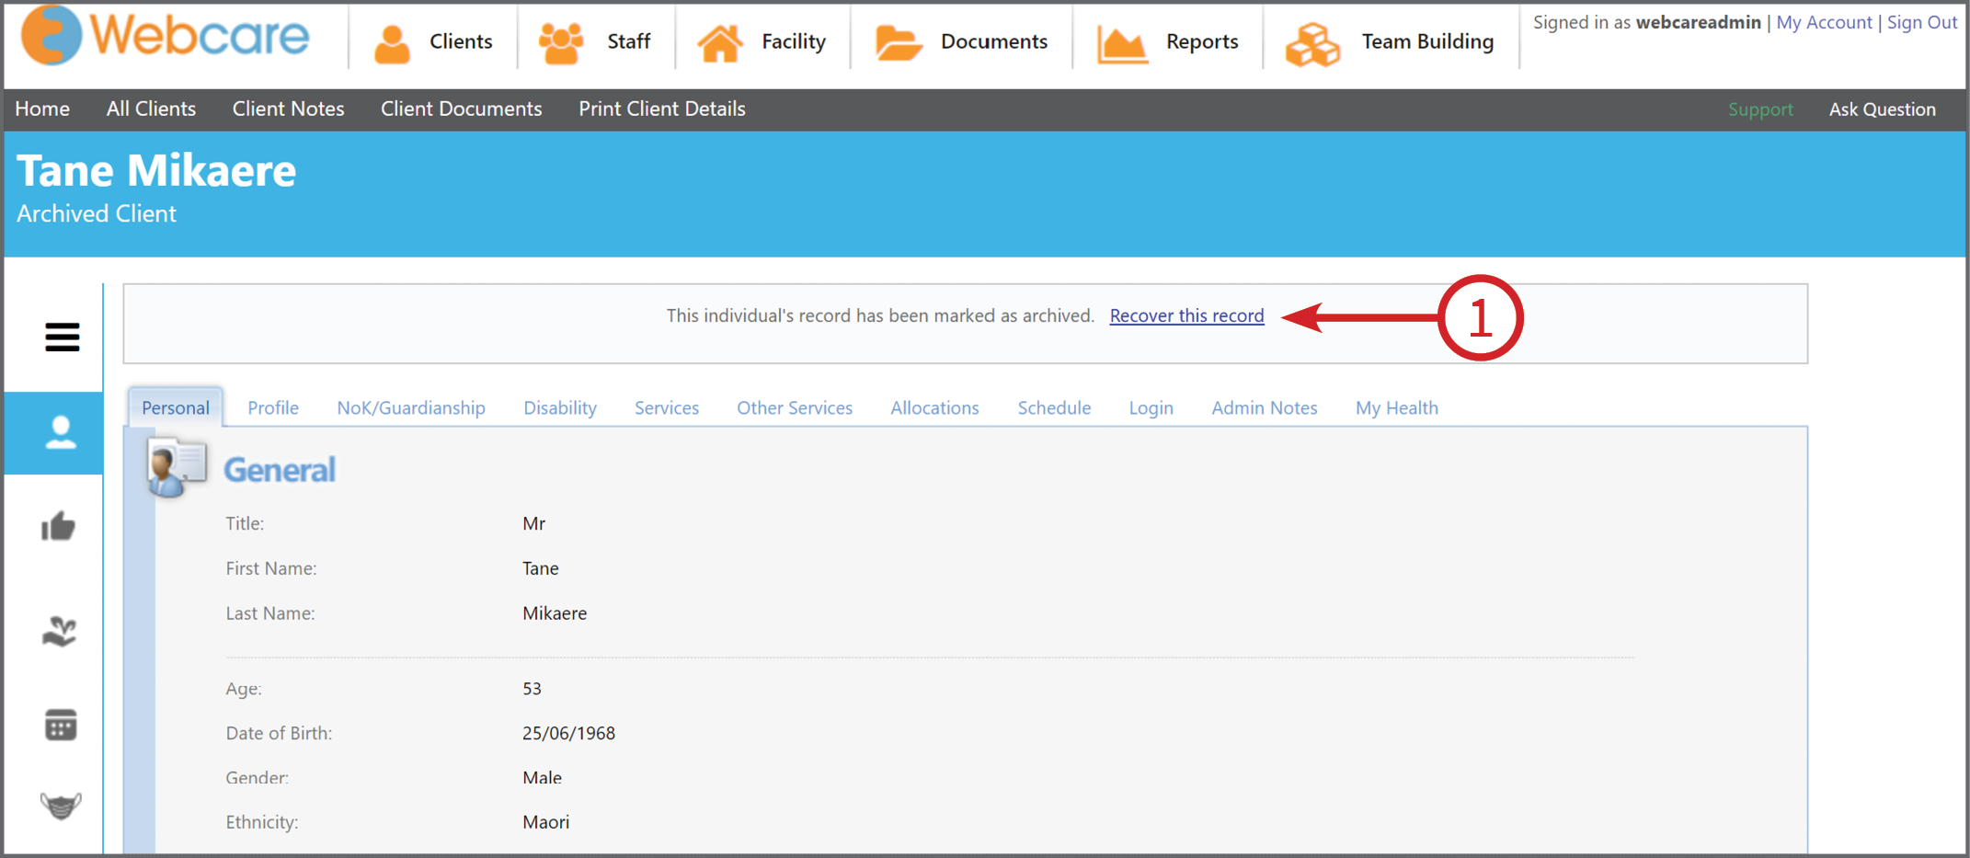Screen dimensions: 1970x858
Task: Open the Admin Notes tab
Action: pyautogui.click(x=1264, y=407)
